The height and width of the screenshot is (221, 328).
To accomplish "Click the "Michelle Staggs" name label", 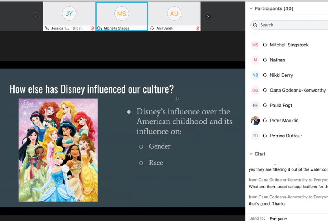I will 117,28.
